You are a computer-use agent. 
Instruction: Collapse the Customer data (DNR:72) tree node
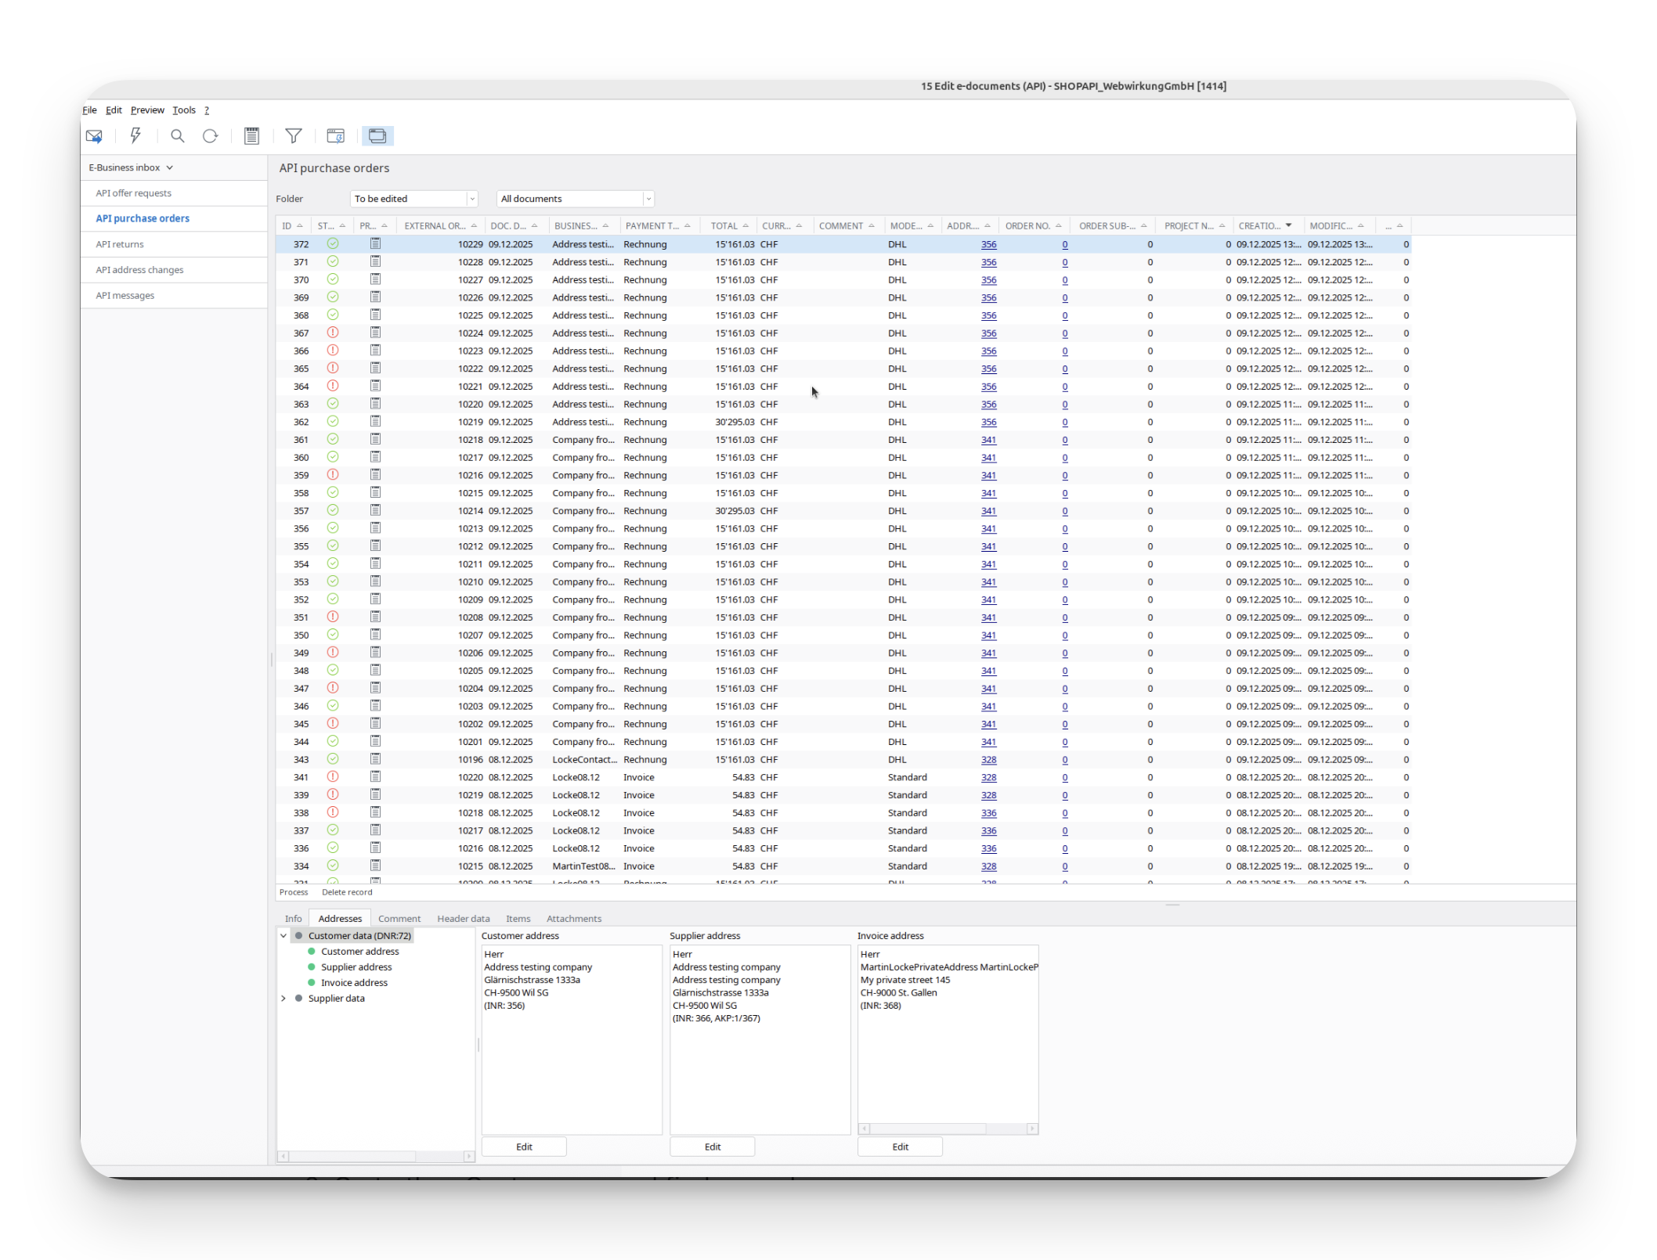283,936
